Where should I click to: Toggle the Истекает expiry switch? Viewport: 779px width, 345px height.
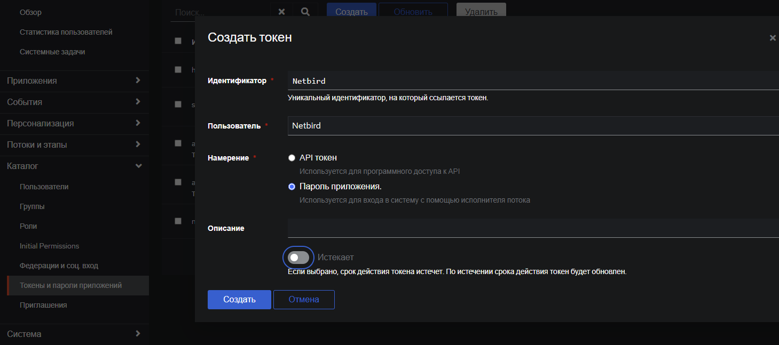click(x=298, y=258)
